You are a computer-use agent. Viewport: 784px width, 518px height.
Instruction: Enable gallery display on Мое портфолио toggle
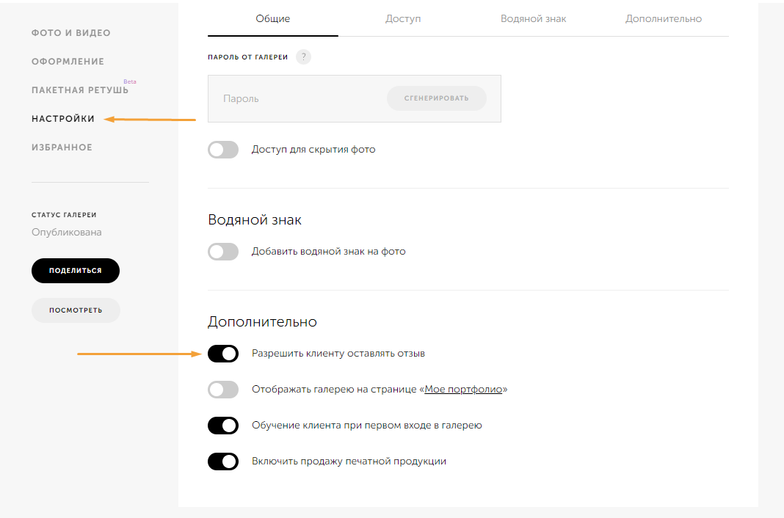point(223,390)
